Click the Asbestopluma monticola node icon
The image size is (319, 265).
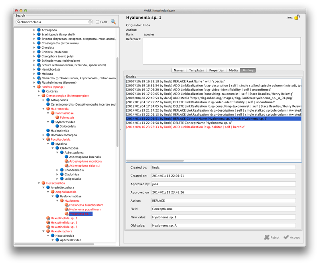point(66,161)
